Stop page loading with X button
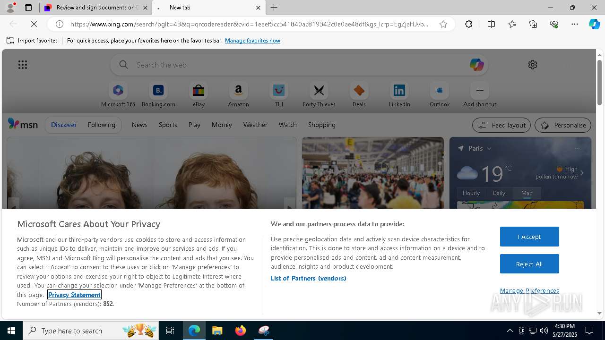The image size is (605, 340). (34, 24)
